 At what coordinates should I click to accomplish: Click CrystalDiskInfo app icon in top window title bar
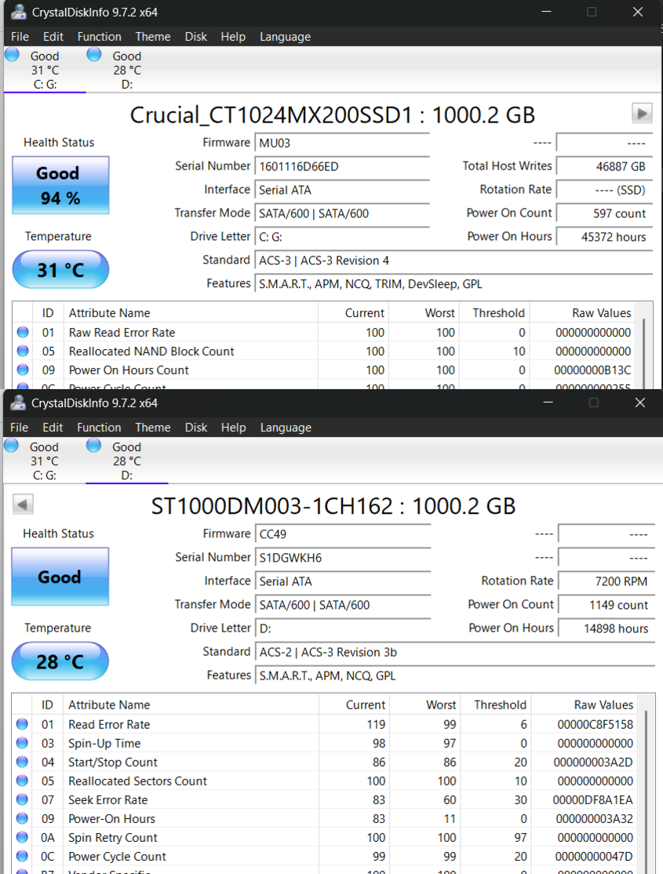19,12
